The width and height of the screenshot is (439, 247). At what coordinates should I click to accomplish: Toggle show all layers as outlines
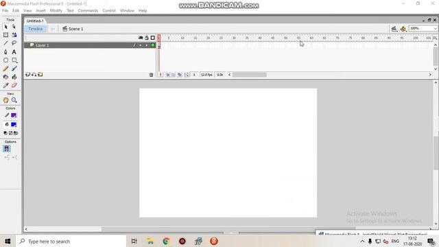[152, 38]
